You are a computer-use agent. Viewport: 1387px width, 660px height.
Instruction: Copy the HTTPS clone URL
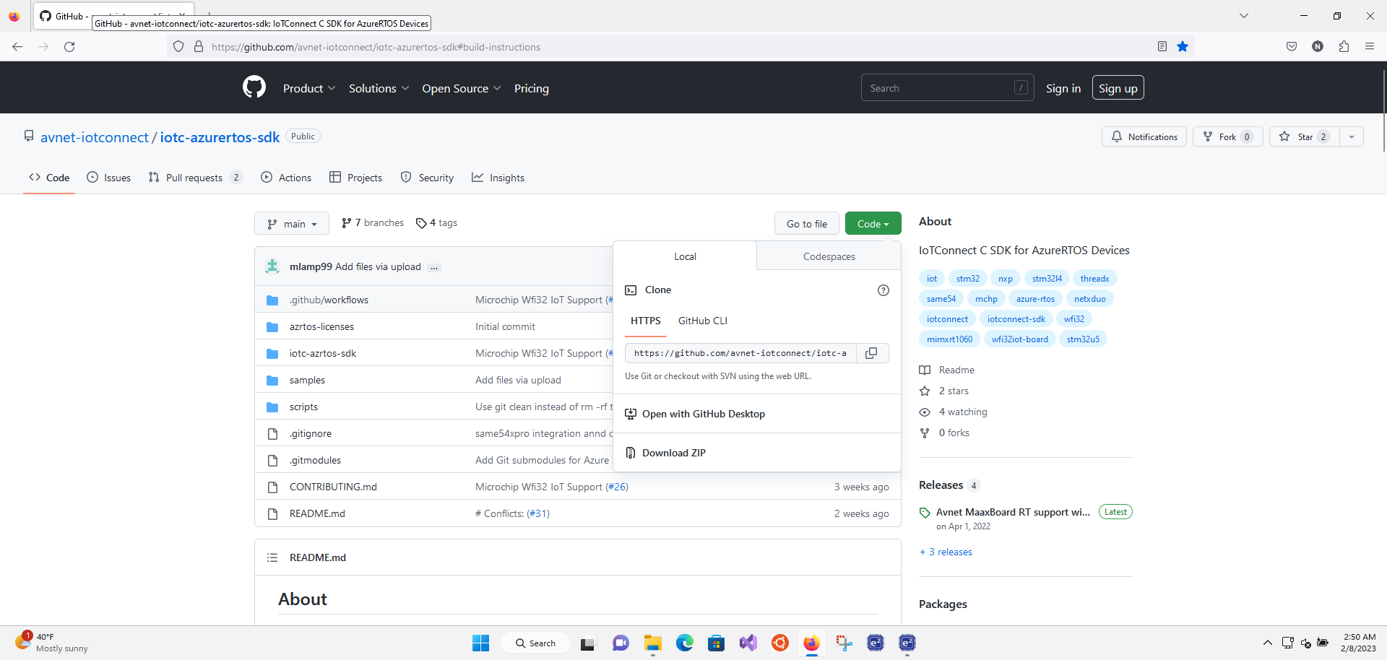(x=872, y=353)
